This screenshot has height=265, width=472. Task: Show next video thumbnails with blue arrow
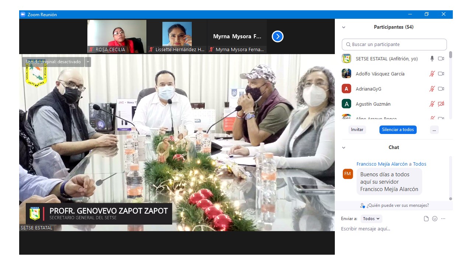[x=278, y=36]
